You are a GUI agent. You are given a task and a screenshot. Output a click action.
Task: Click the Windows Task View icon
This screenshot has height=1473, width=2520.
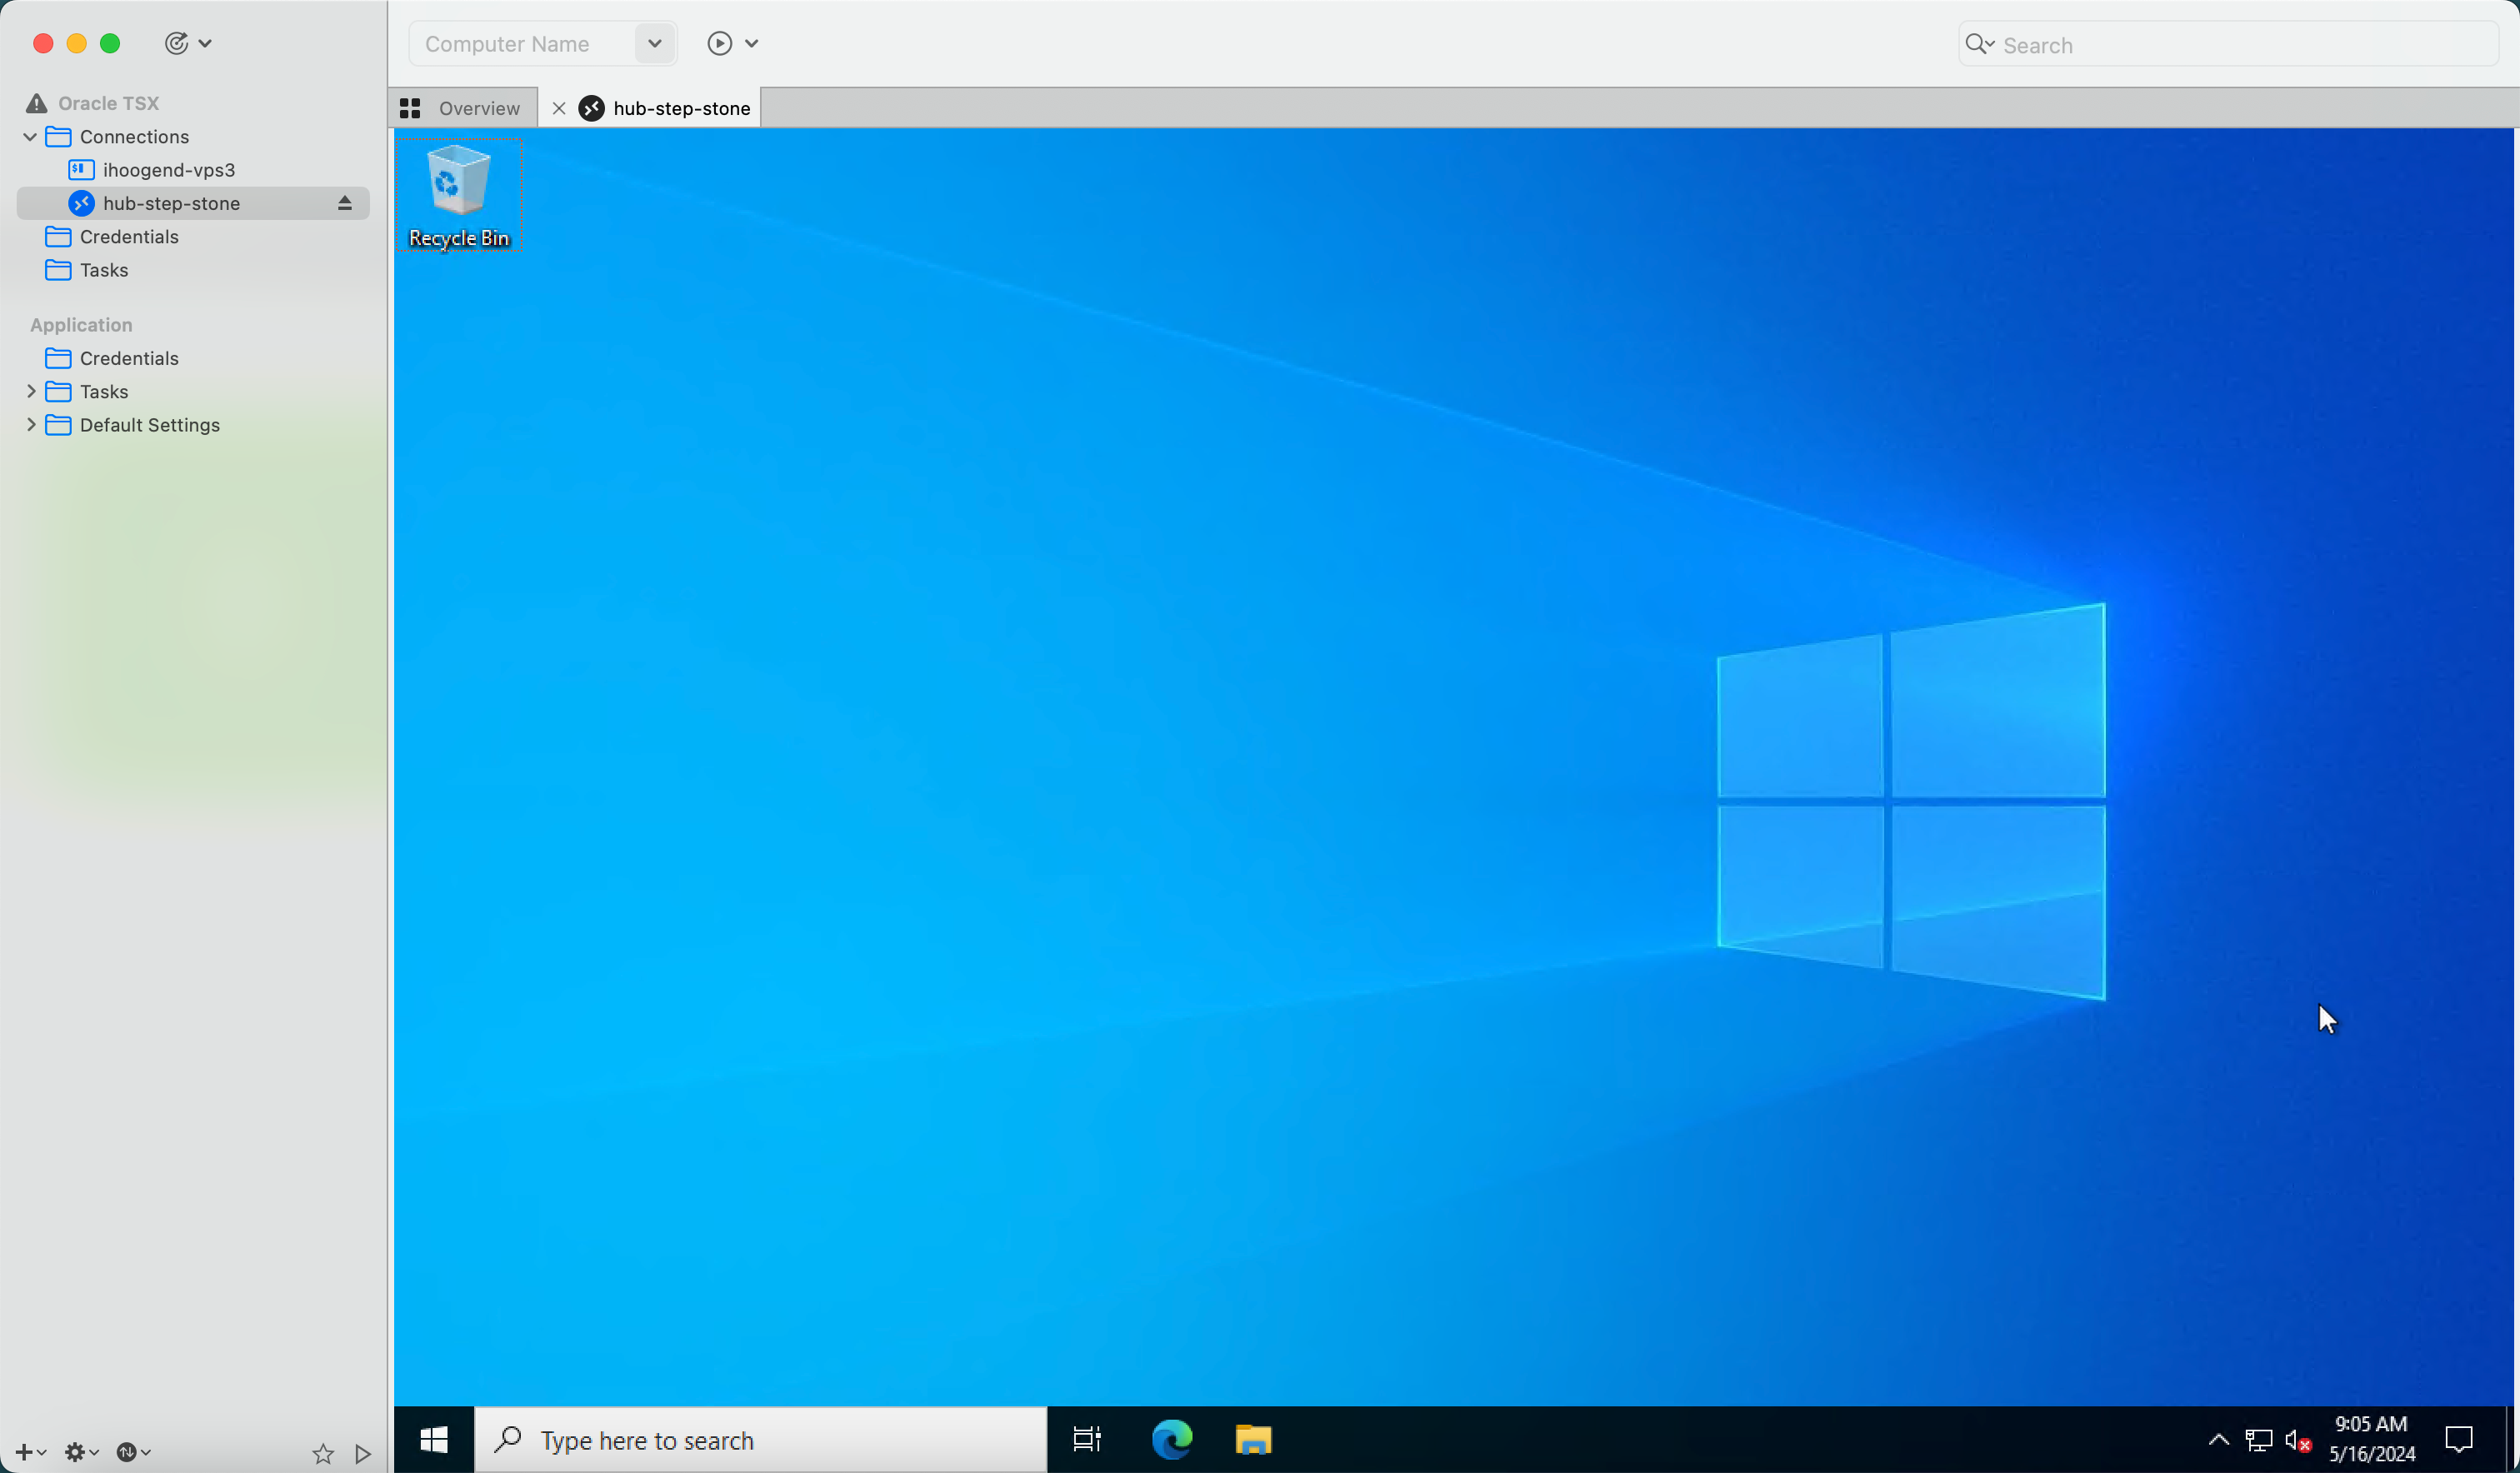(x=1087, y=1439)
